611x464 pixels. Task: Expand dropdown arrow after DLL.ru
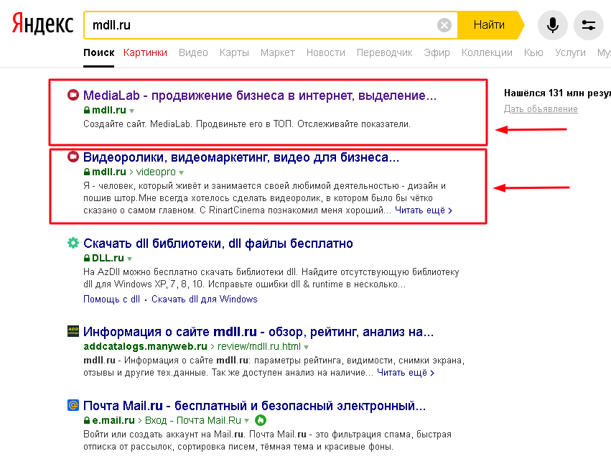129,259
